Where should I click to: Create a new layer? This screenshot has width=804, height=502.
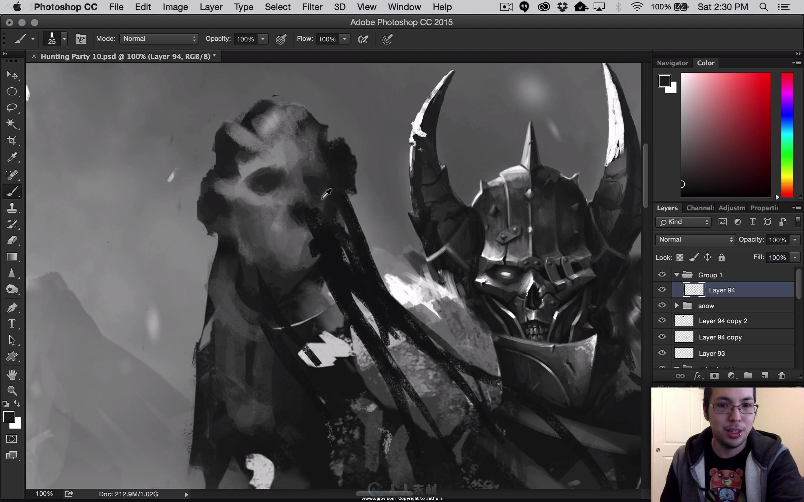click(x=765, y=376)
